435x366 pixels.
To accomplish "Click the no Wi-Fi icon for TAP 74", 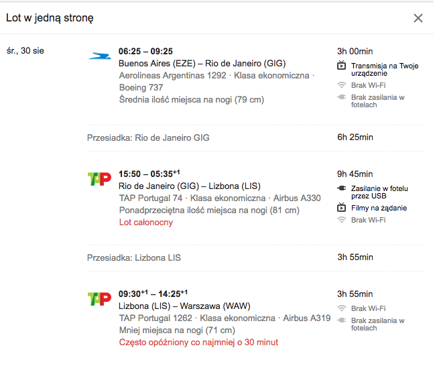I will 342,220.
